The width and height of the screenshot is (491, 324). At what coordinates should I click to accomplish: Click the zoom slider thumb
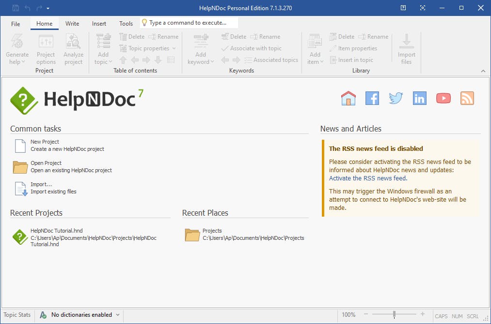coord(394,314)
